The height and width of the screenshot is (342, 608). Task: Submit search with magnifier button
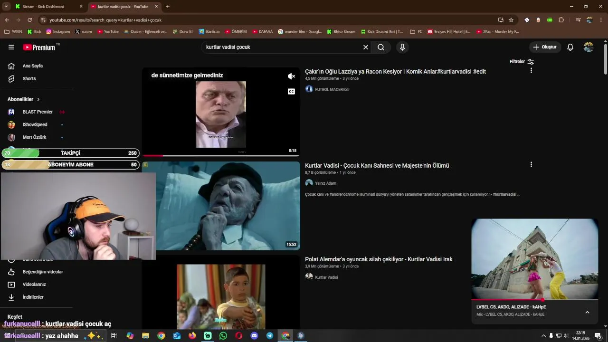[381, 47]
